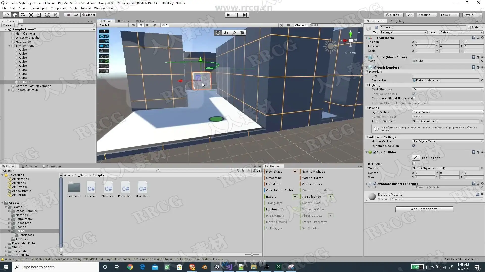Open the Cast Shadows dropdown
Image resolution: width=485 pixels, height=272 pixels.
(448, 89)
